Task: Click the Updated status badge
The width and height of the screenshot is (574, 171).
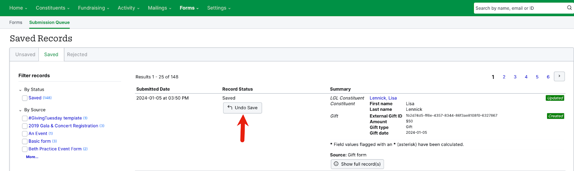Action: click(555, 98)
